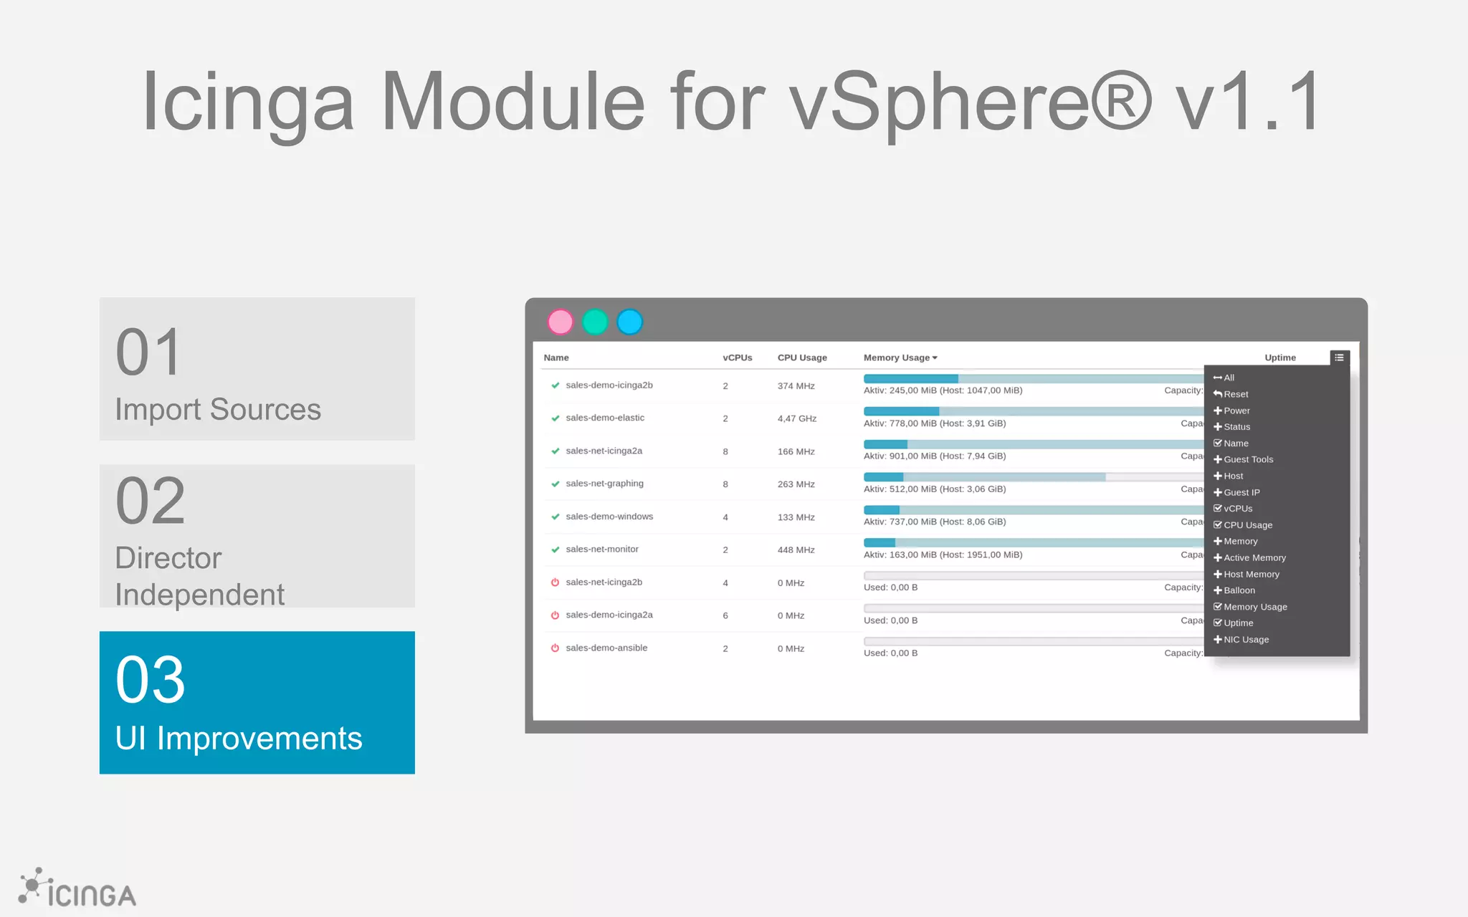Screen dimensions: 1468x917
Task: Sort by CPU Usage column header
Action: click(802, 357)
